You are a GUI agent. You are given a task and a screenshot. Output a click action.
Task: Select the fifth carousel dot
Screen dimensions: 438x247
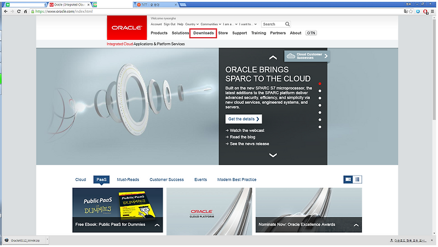point(320,113)
